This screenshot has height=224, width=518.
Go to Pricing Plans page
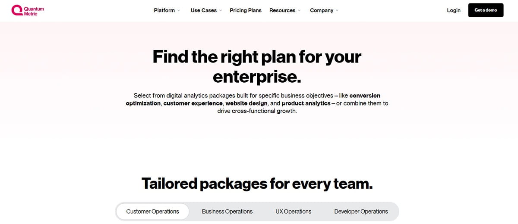tap(246, 10)
